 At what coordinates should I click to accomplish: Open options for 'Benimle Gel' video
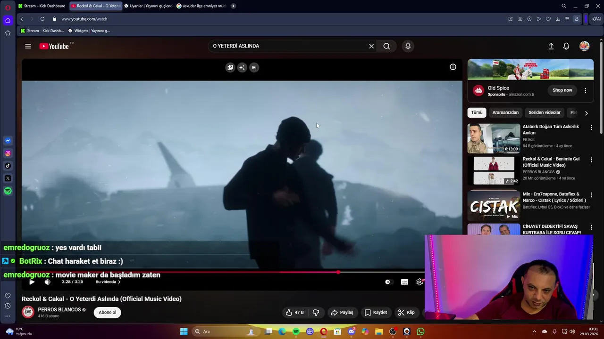tap(591, 160)
